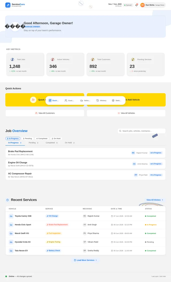Click the STATUS column header
This screenshot has height=282, width=171.
[x=148, y=209]
